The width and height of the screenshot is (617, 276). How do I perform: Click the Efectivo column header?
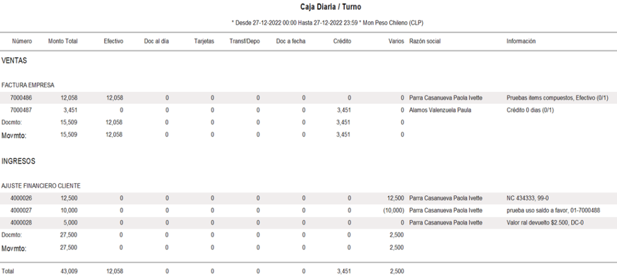[113, 41]
